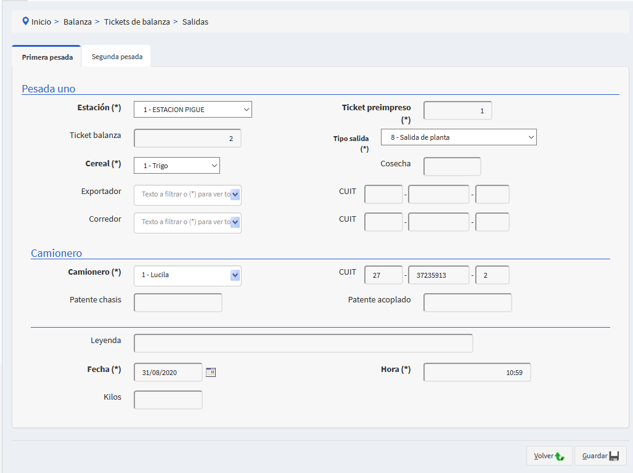Open the calendar picker next to Fecha
Screen dimensions: 633x473
[211, 372]
